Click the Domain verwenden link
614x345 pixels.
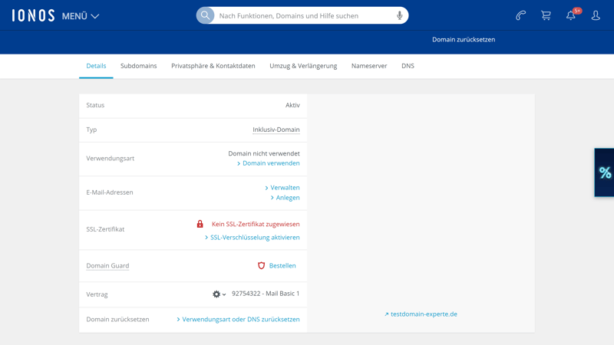[271, 163]
